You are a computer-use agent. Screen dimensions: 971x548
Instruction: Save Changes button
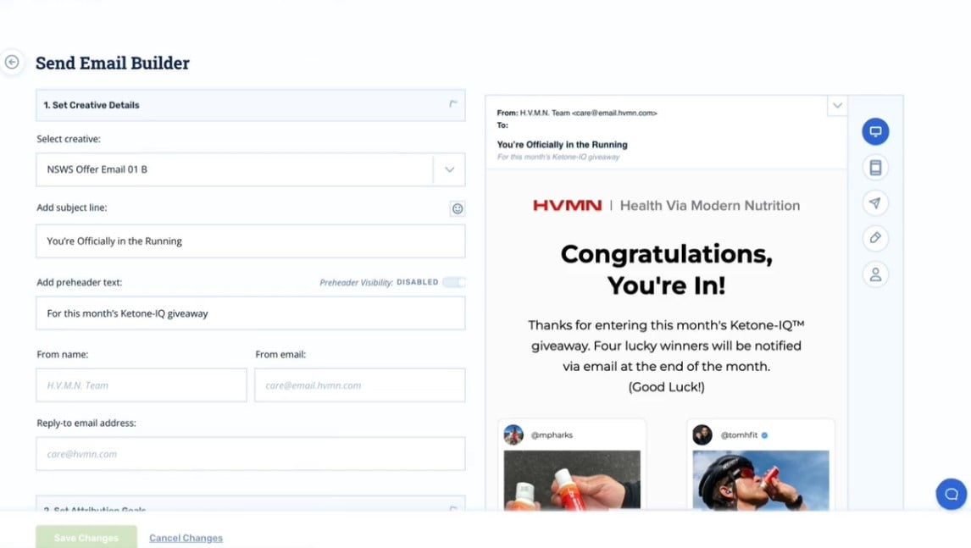point(86,538)
